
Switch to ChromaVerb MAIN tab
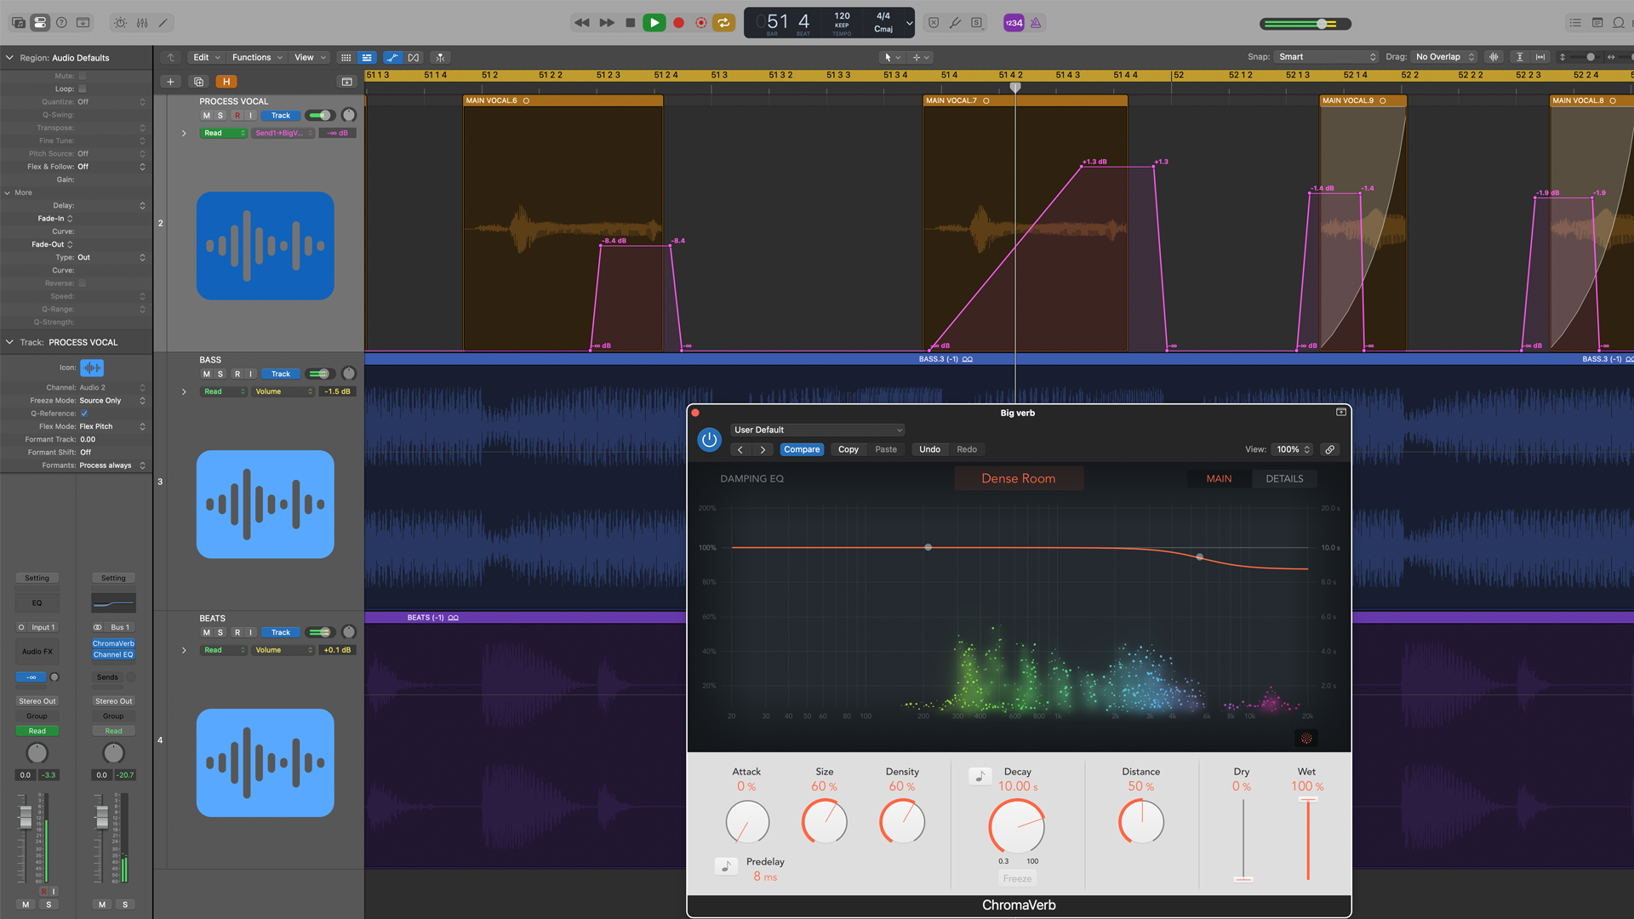(1219, 479)
